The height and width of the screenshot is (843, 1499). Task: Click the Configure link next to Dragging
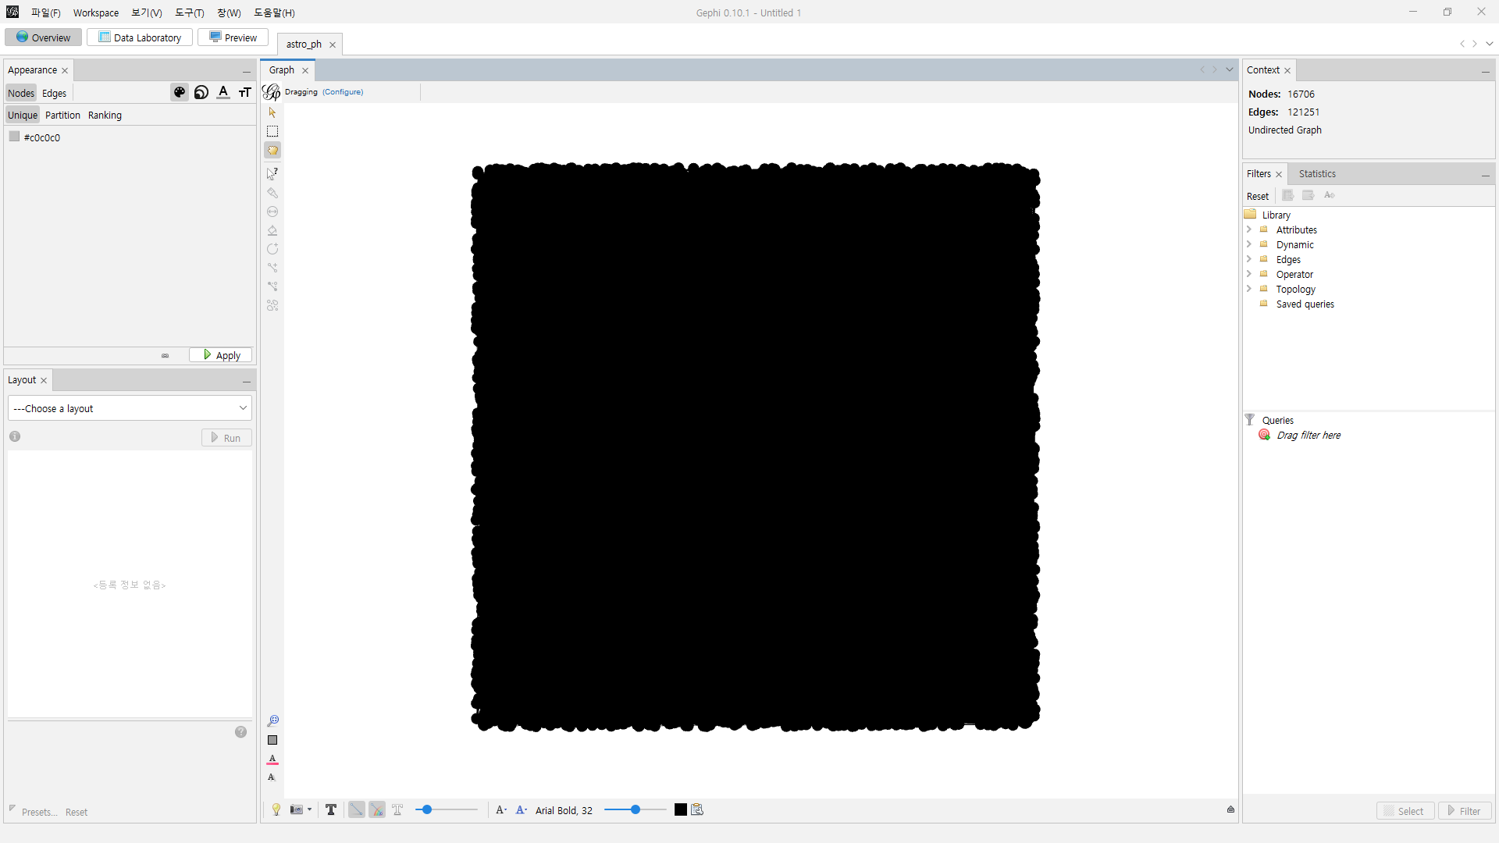point(343,92)
